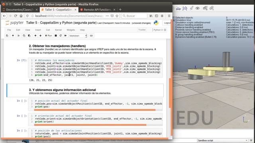Click the Buscar search field
Image resolution: width=255 pixels, height=143 pixels.
coord(134,16)
